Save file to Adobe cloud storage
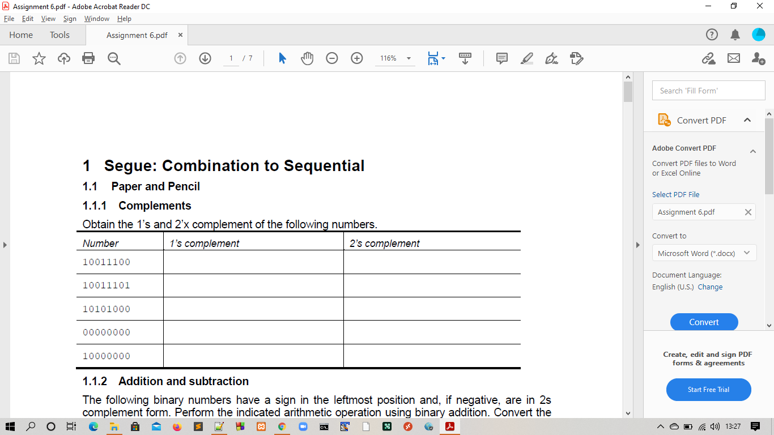Viewport: 774px width, 435px height. tap(63, 58)
